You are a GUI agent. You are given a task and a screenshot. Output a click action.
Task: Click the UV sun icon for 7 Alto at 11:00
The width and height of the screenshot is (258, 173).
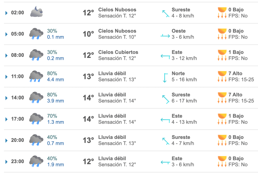pos(222,74)
